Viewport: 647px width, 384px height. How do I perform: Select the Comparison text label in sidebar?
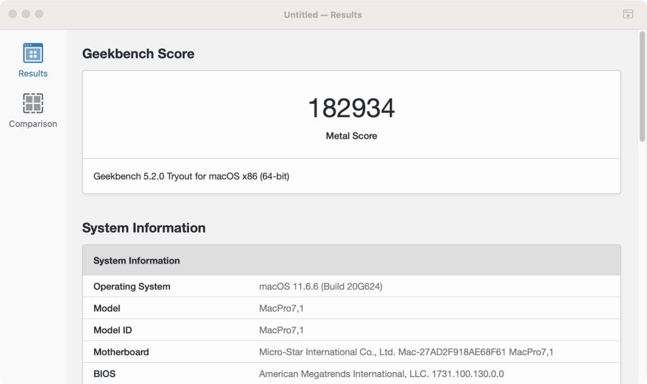(x=33, y=124)
